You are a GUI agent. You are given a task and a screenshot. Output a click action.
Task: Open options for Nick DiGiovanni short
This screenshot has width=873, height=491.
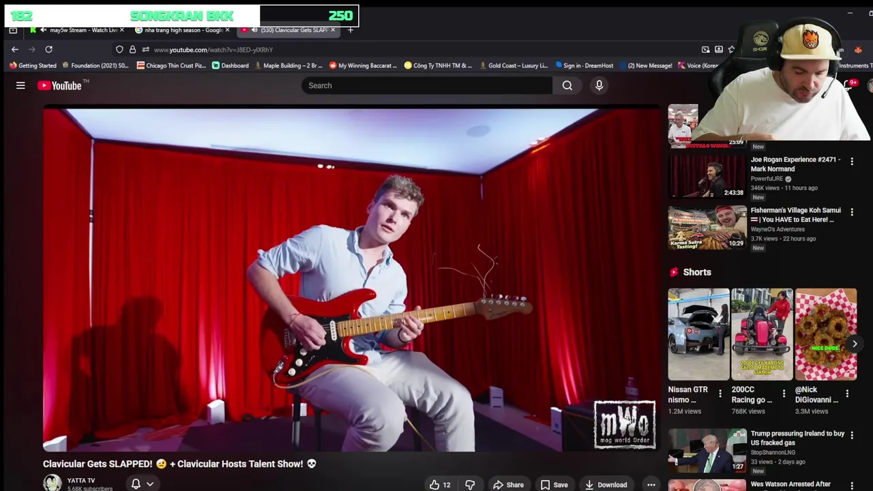(847, 393)
